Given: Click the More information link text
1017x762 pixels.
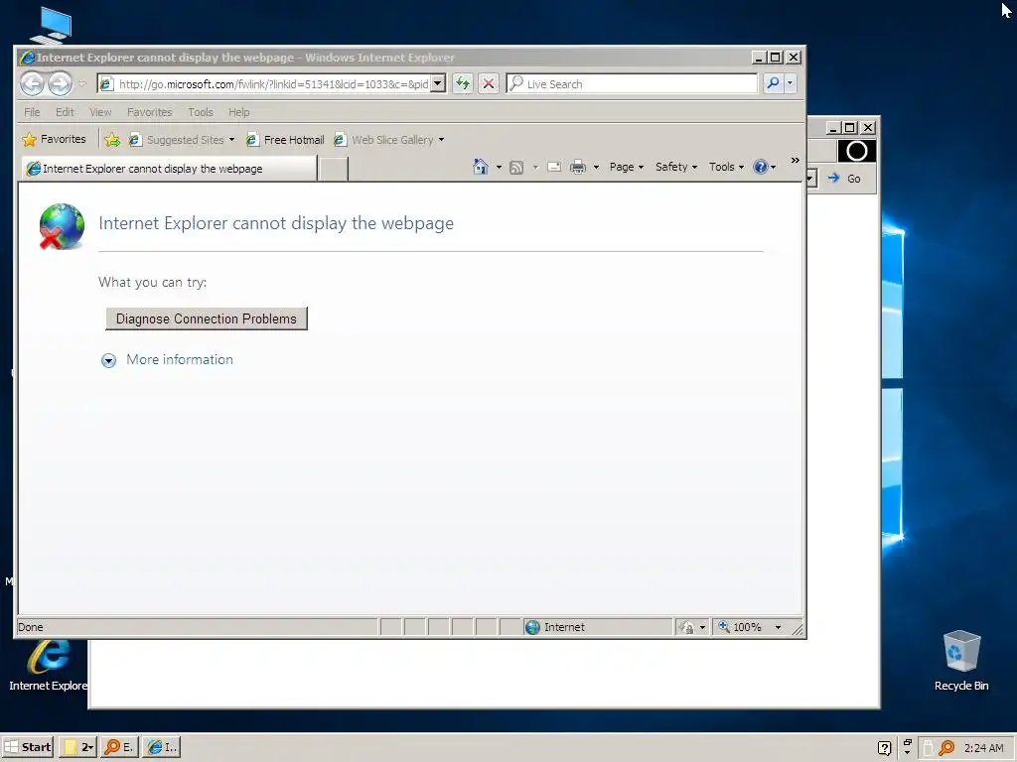Looking at the screenshot, I should pyautogui.click(x=180, y=359).
